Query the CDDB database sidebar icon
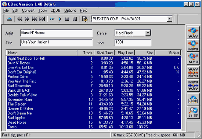The height and width of the screenshot is (139, 202). (193, 99)
